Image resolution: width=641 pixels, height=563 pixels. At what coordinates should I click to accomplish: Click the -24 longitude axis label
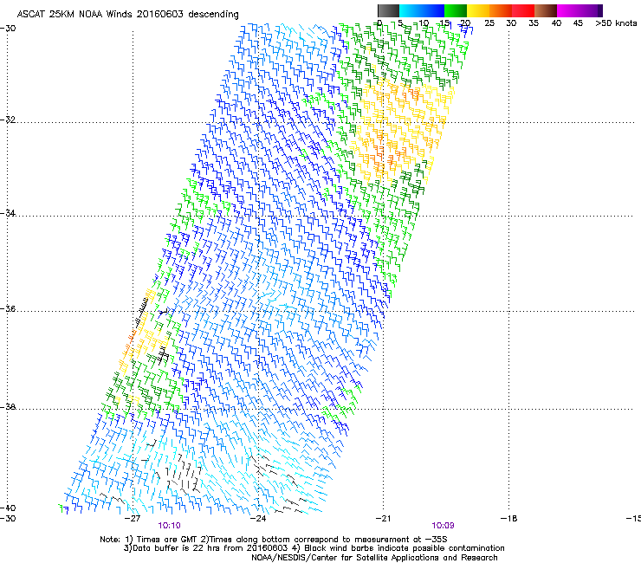(x=258, y=519)
